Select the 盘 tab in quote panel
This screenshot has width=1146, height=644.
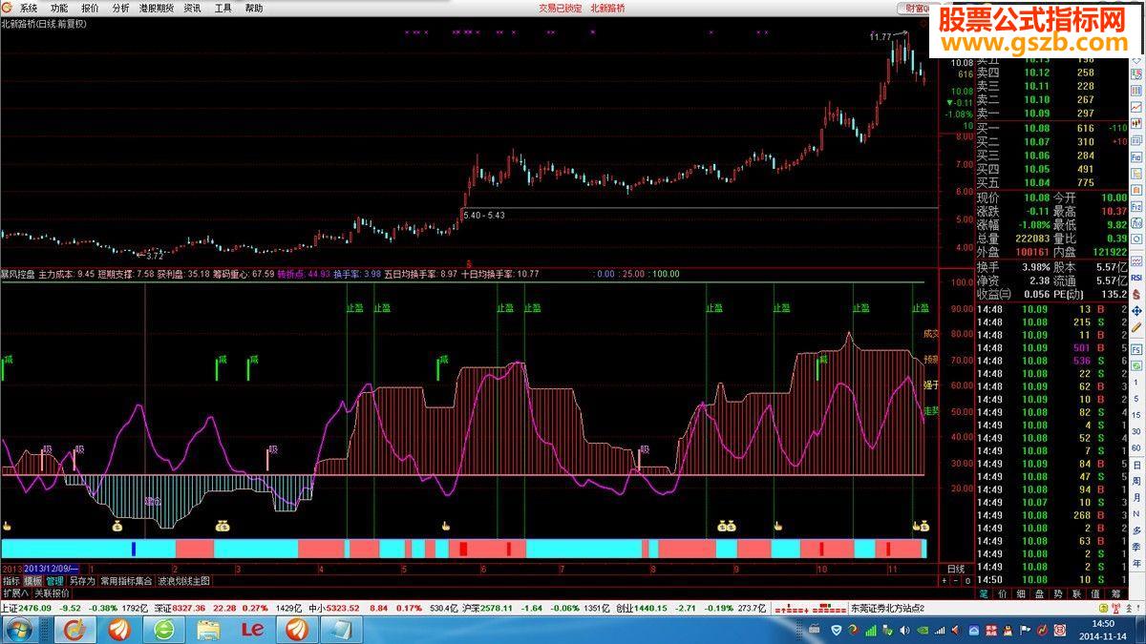(x=1040, y=593)
